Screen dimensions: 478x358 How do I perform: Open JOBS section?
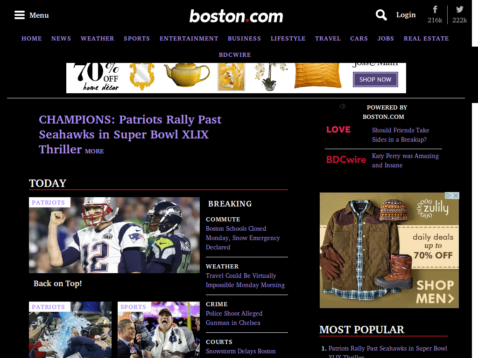click(x=386, y=38)
